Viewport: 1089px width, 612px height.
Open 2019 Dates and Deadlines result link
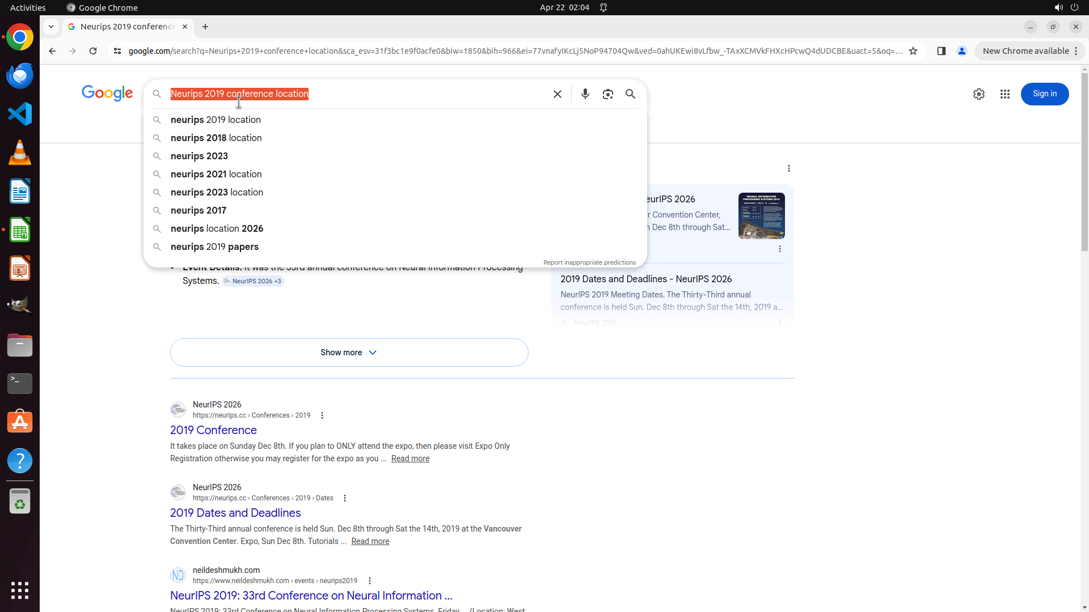pyautogui.click(x=235, y=513)
